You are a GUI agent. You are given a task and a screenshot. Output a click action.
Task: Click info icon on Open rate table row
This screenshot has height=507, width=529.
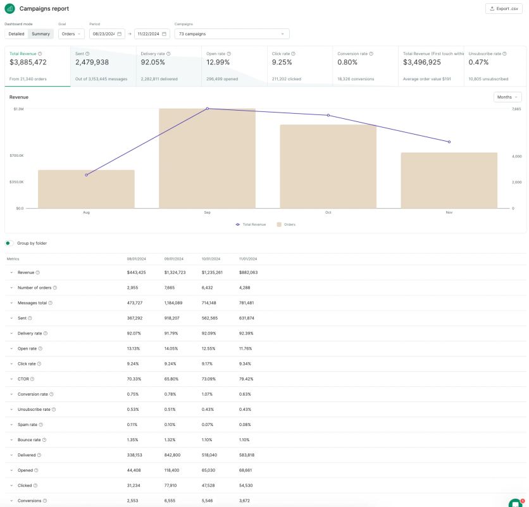(40, 348)
